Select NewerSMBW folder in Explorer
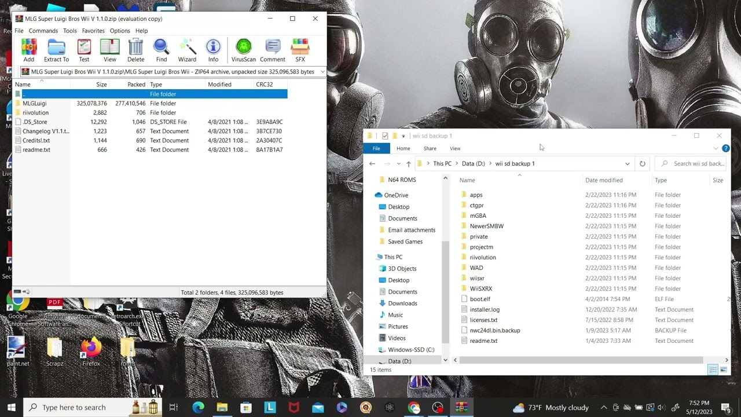The height and width of the screenshot is (417, 741). 486,226
